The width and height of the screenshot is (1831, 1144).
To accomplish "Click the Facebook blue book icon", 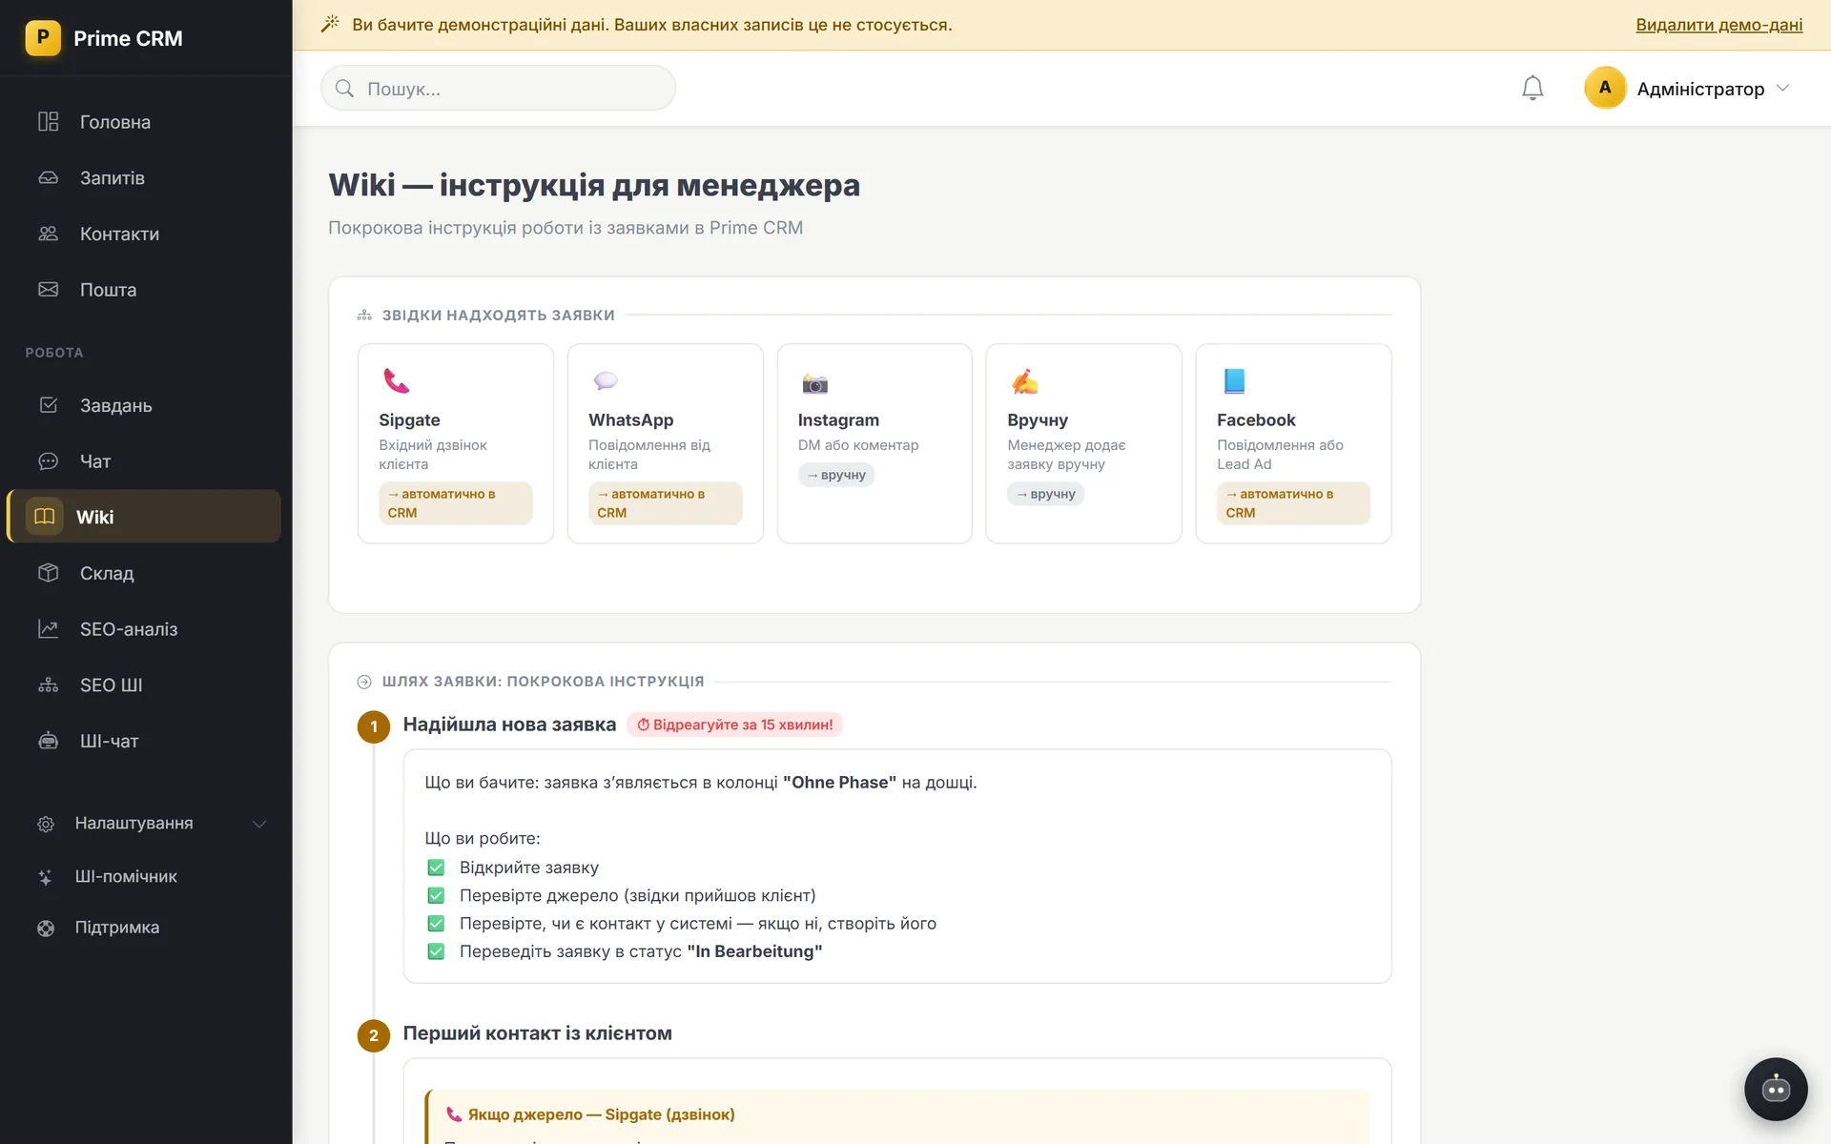I will click(x=1234, y=381).
